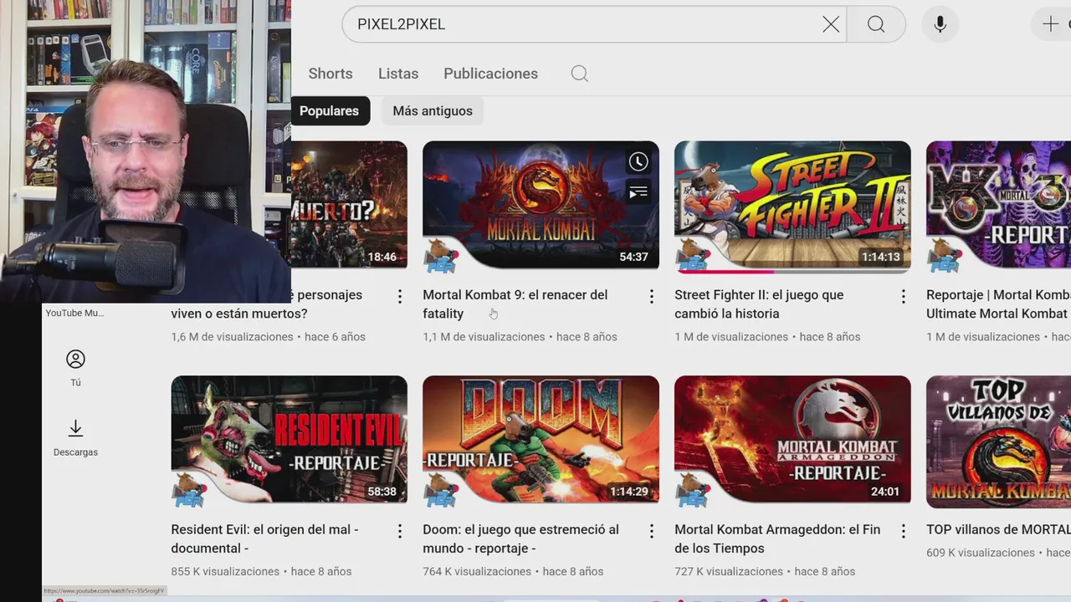Click title 'Reportaje | Mortal Kombat Ultimate'

click(998, 304)
